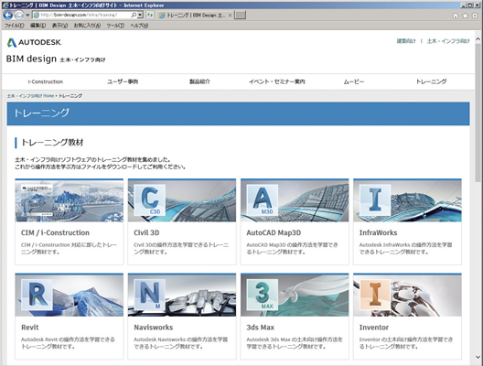Open the お気に入り(A) menu

[x=87, y=26]
